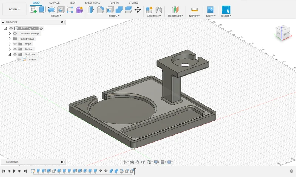Open the MODIFY dropdown menu
The width and height of the screenshot is (296, 177).
(x=114, y=16)
